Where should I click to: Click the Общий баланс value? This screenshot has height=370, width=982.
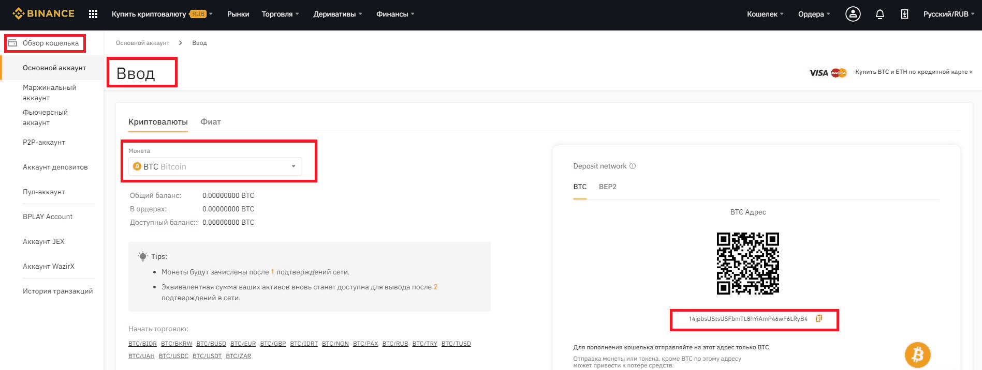click(x=228, y=195)
